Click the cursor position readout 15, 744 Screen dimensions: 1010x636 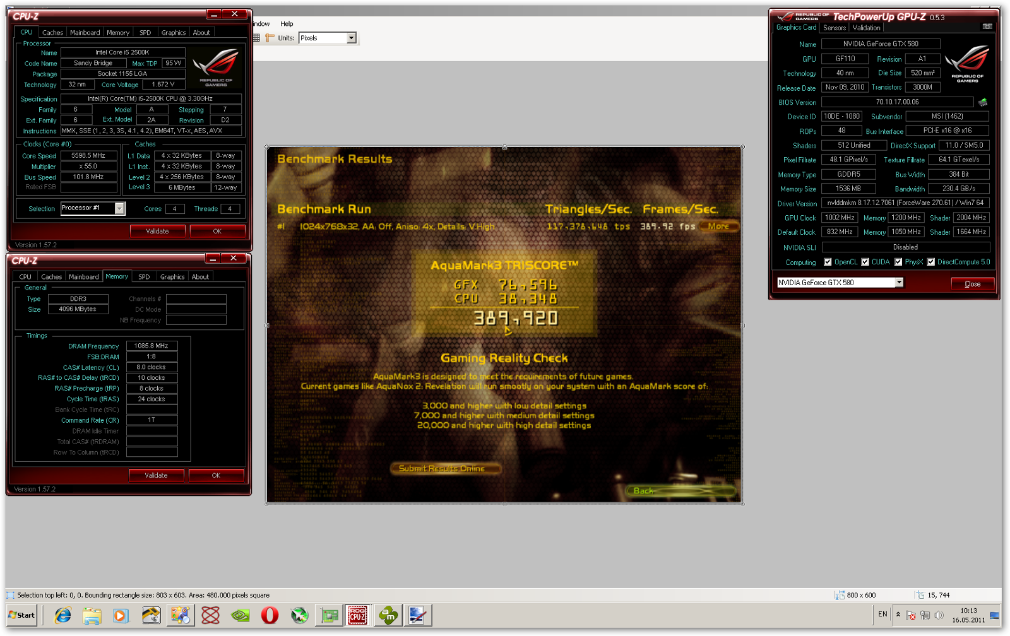coord(938,595)
